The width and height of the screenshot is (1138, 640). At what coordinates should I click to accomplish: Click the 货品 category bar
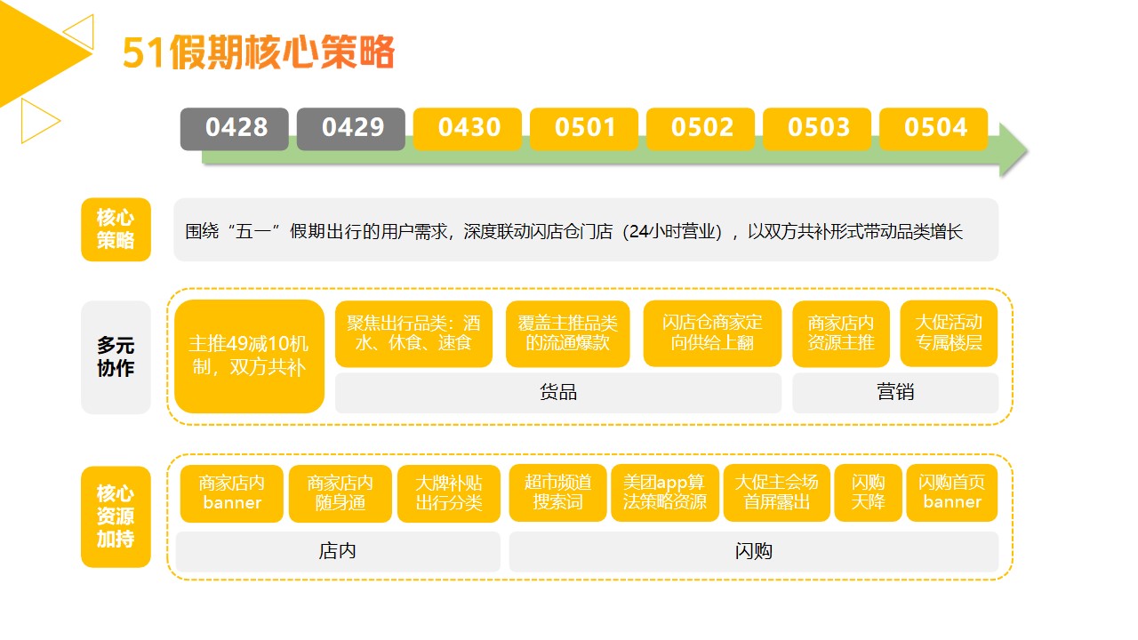point(558,393)
